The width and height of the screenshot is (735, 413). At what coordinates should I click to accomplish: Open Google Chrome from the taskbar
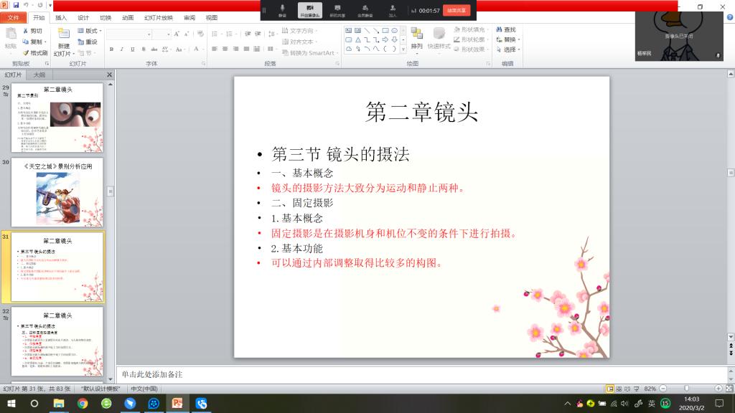(x=82, y=404)
